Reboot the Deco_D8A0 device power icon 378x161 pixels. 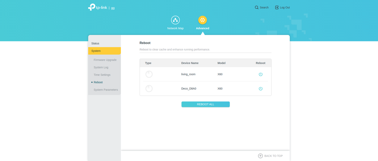tap(261, 89)
